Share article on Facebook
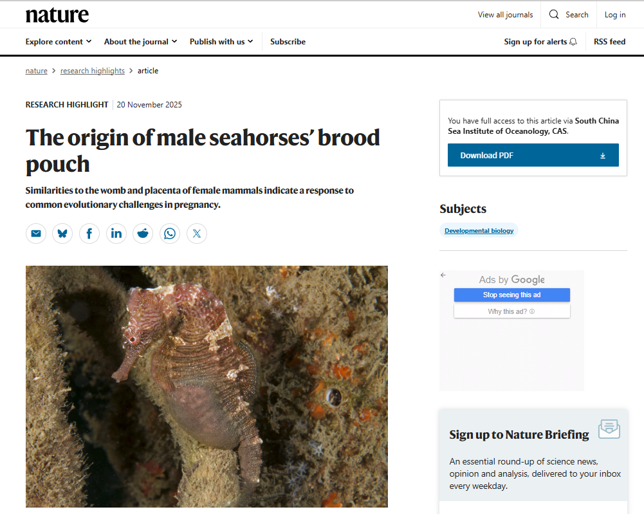Image resolution: width=644 pixels, height=514 pixels. click(89, 234)
